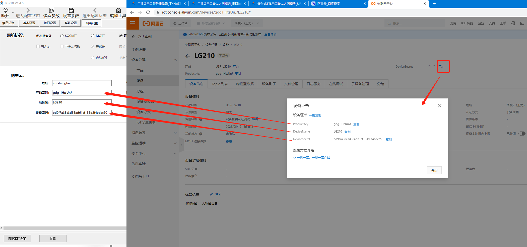Click the 阿里云 logo
Image resolution: width=527 pixels, height=247 pixels.
click(153, 24)
